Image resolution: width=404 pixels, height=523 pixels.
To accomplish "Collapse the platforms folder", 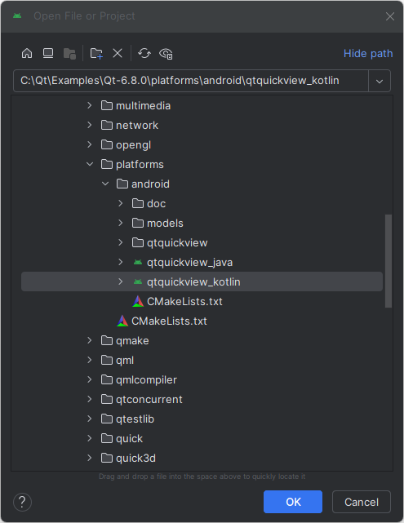I will click(90, 165).
